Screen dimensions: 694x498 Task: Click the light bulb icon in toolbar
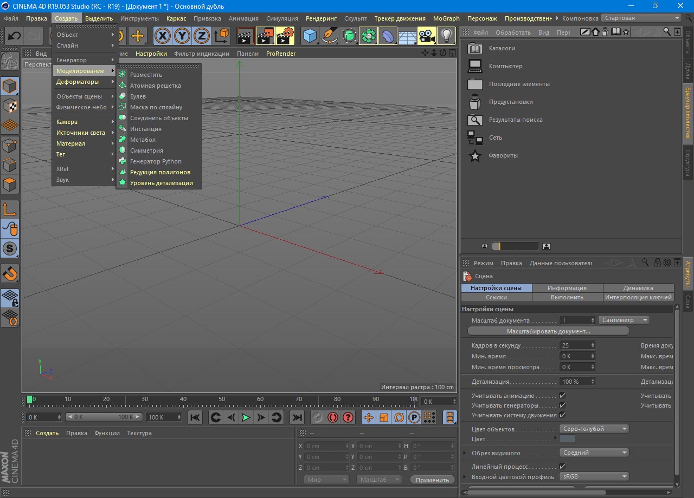pyautogui.click(x=446, y=36)
